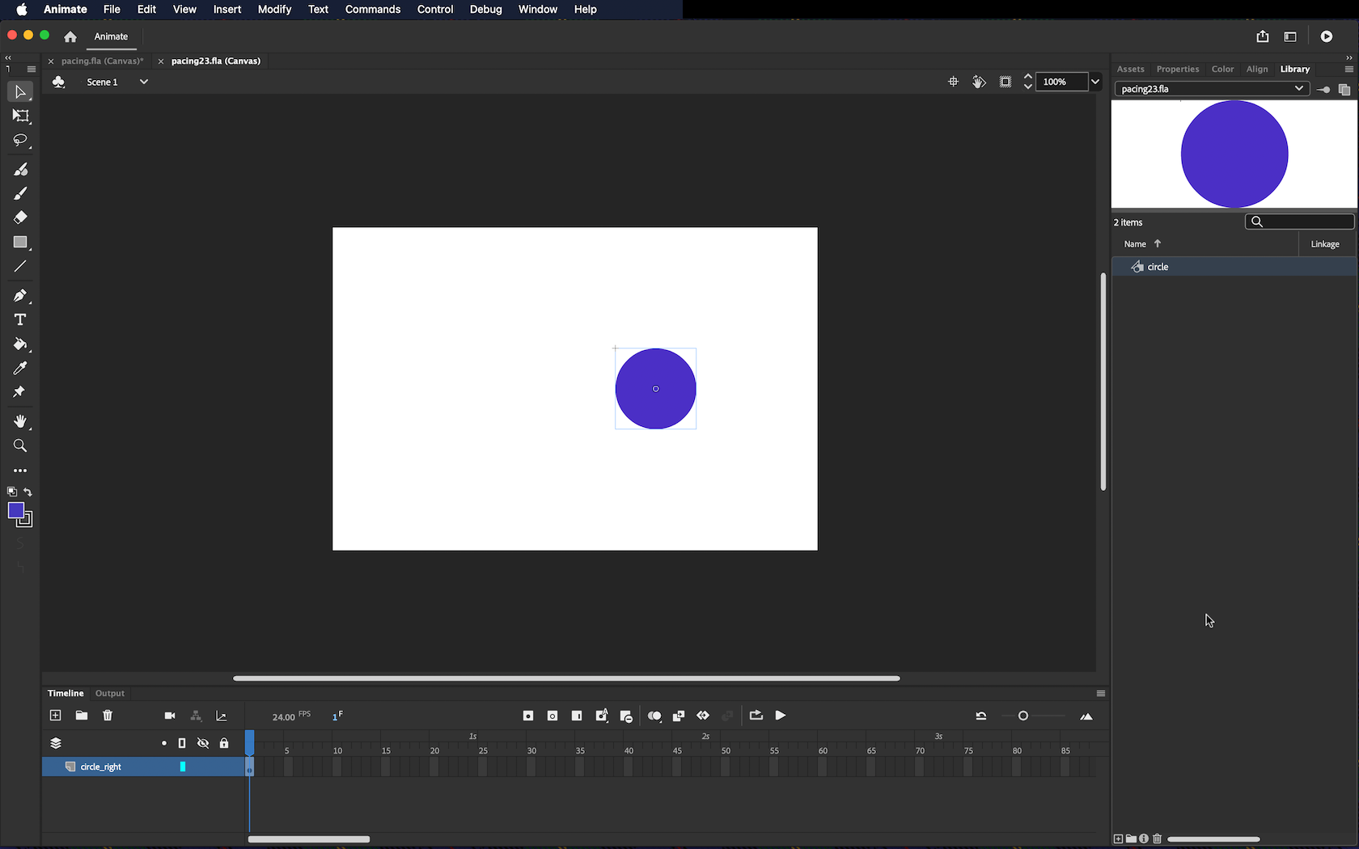
Task: Open the Modify menu
Action: (274, 10)
